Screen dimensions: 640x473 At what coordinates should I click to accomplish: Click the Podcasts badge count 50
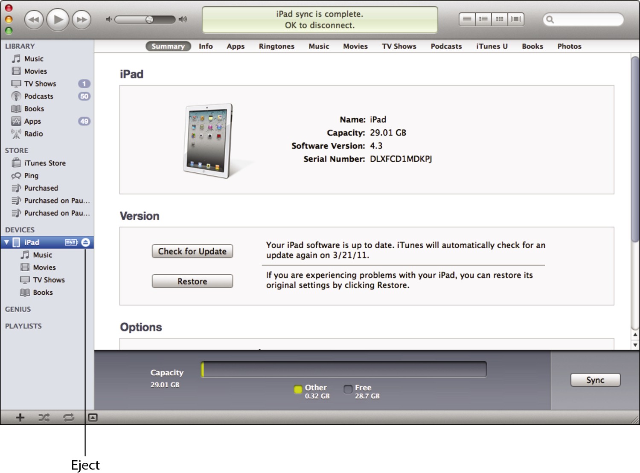pyautogui.click(x=84, y=96)
